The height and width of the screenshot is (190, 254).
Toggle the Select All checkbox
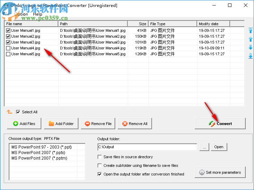[18, 112]
